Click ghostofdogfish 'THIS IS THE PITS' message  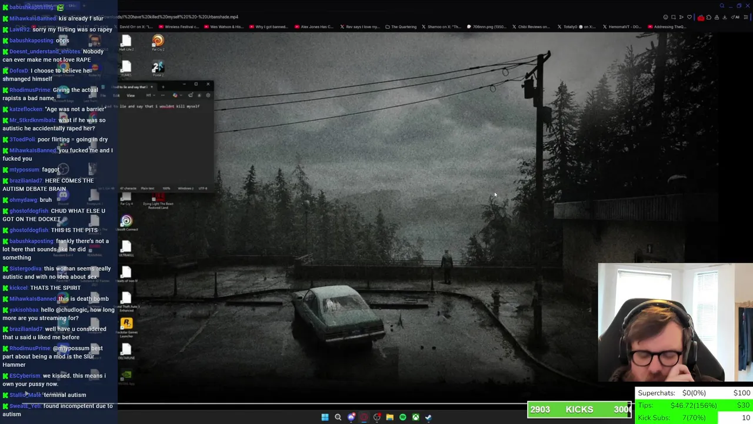pyautogui.click(x=74, y=230)
